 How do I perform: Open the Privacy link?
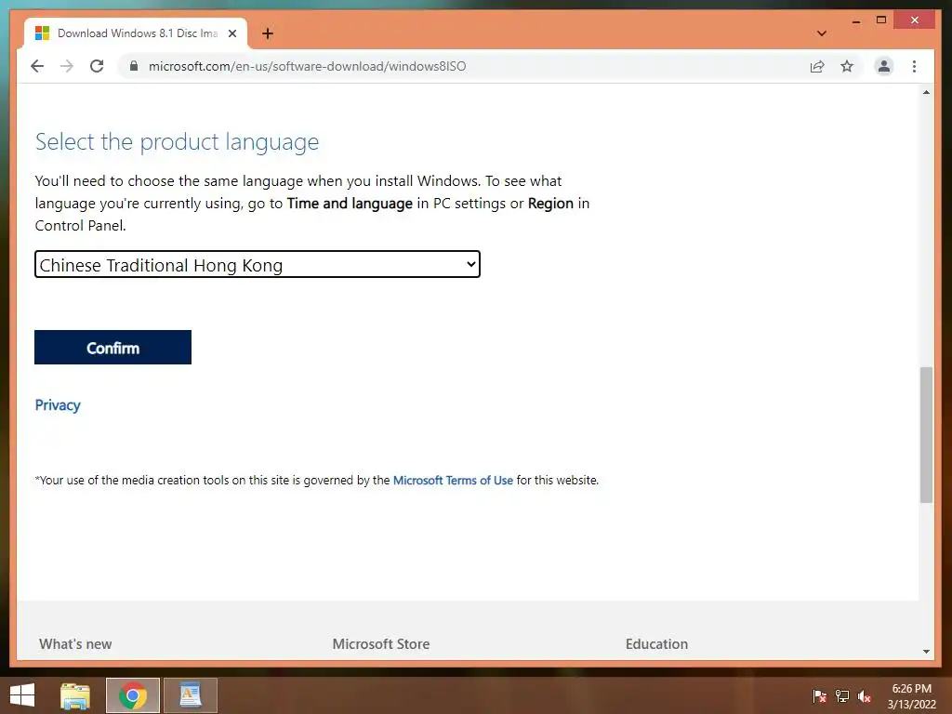(x=58, y=405)
